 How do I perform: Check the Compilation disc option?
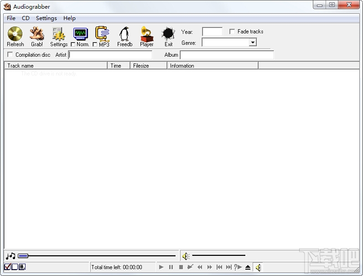click(10, 54)
